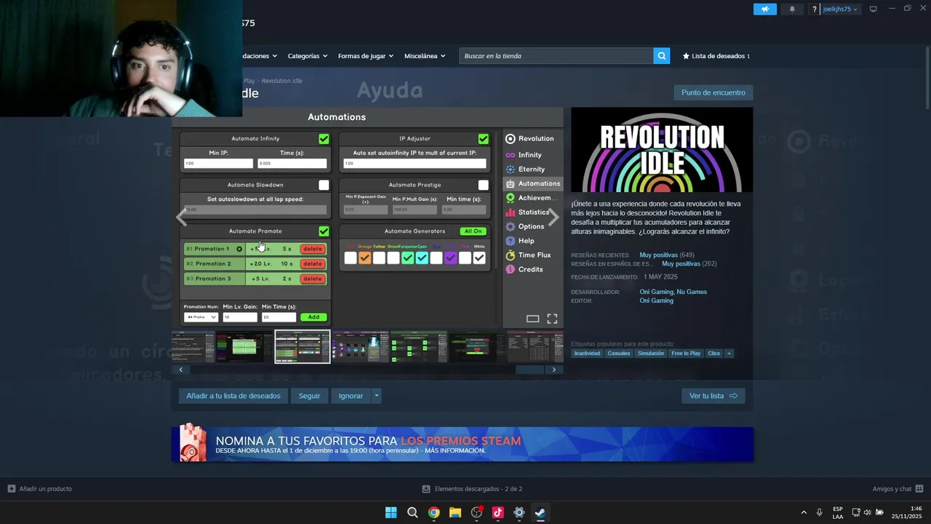Click the microphone icon in the system tray
The image size is (931, 524).
(x=819, y=512)
